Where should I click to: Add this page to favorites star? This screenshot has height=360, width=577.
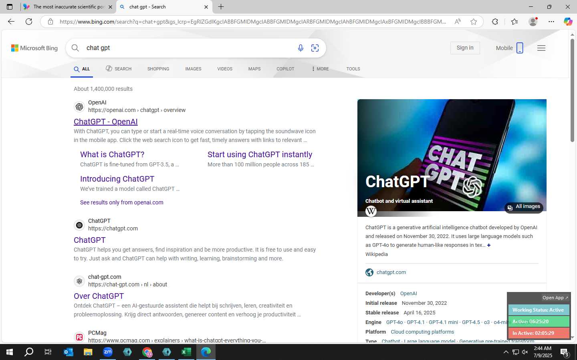474,22
